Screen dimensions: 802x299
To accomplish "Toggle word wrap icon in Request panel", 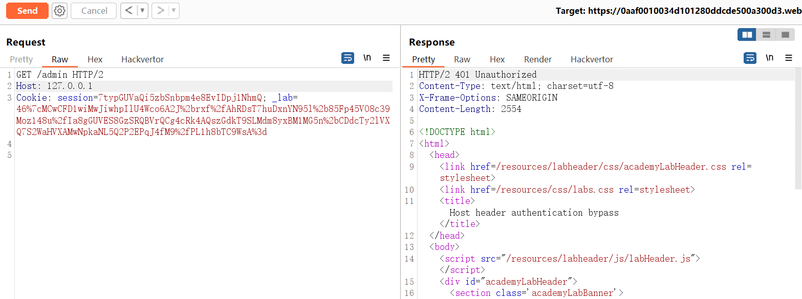I will [x=348, y=58].
